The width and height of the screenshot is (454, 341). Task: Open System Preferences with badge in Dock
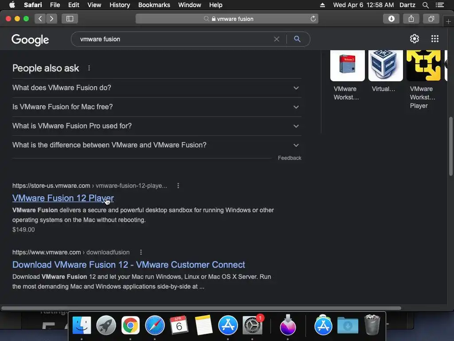click(x=252, y=325)
